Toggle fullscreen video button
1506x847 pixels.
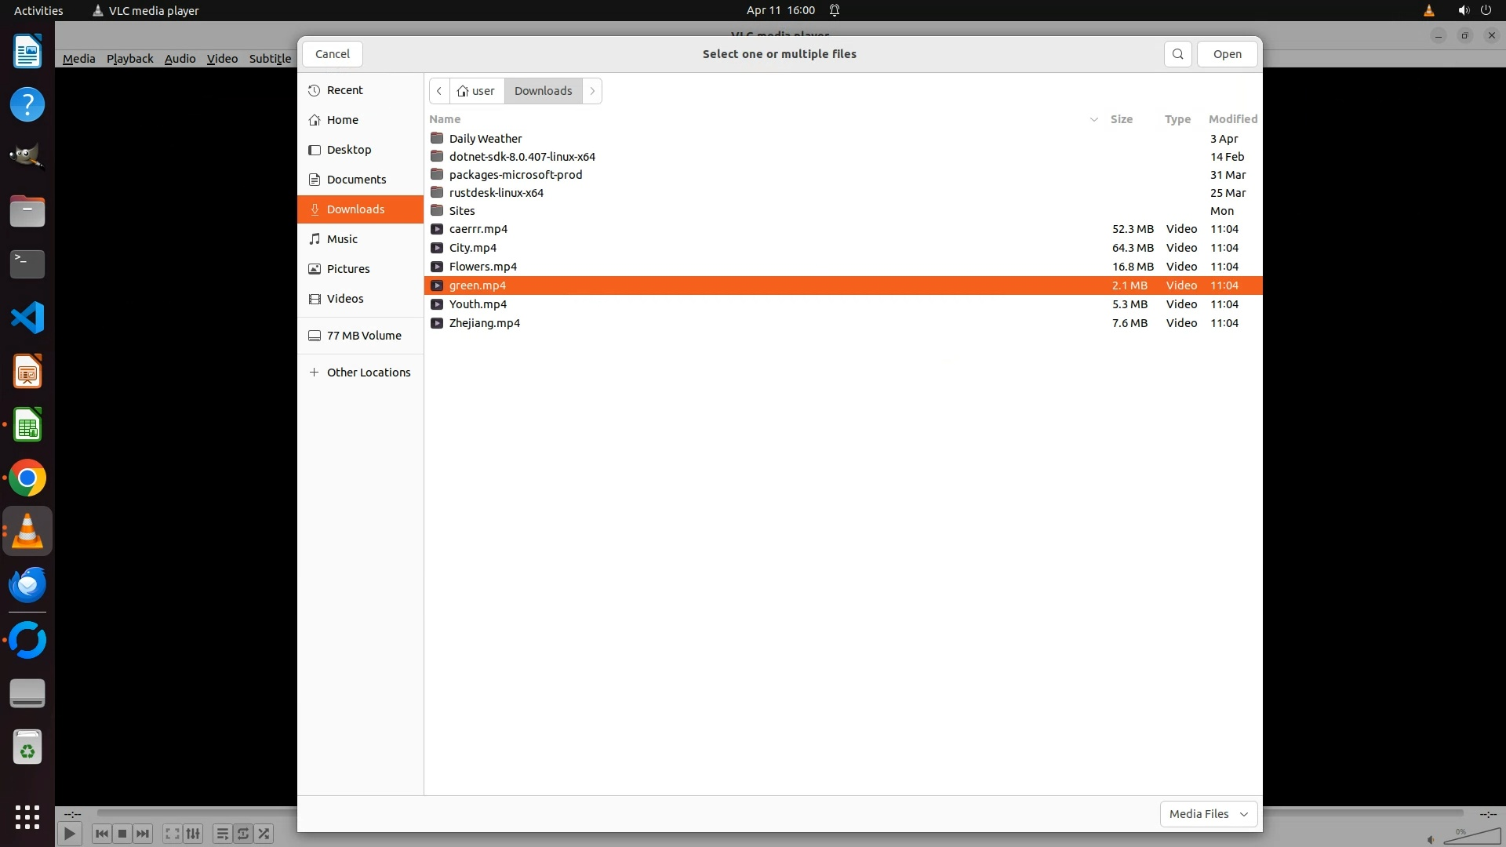coord(173,834)
